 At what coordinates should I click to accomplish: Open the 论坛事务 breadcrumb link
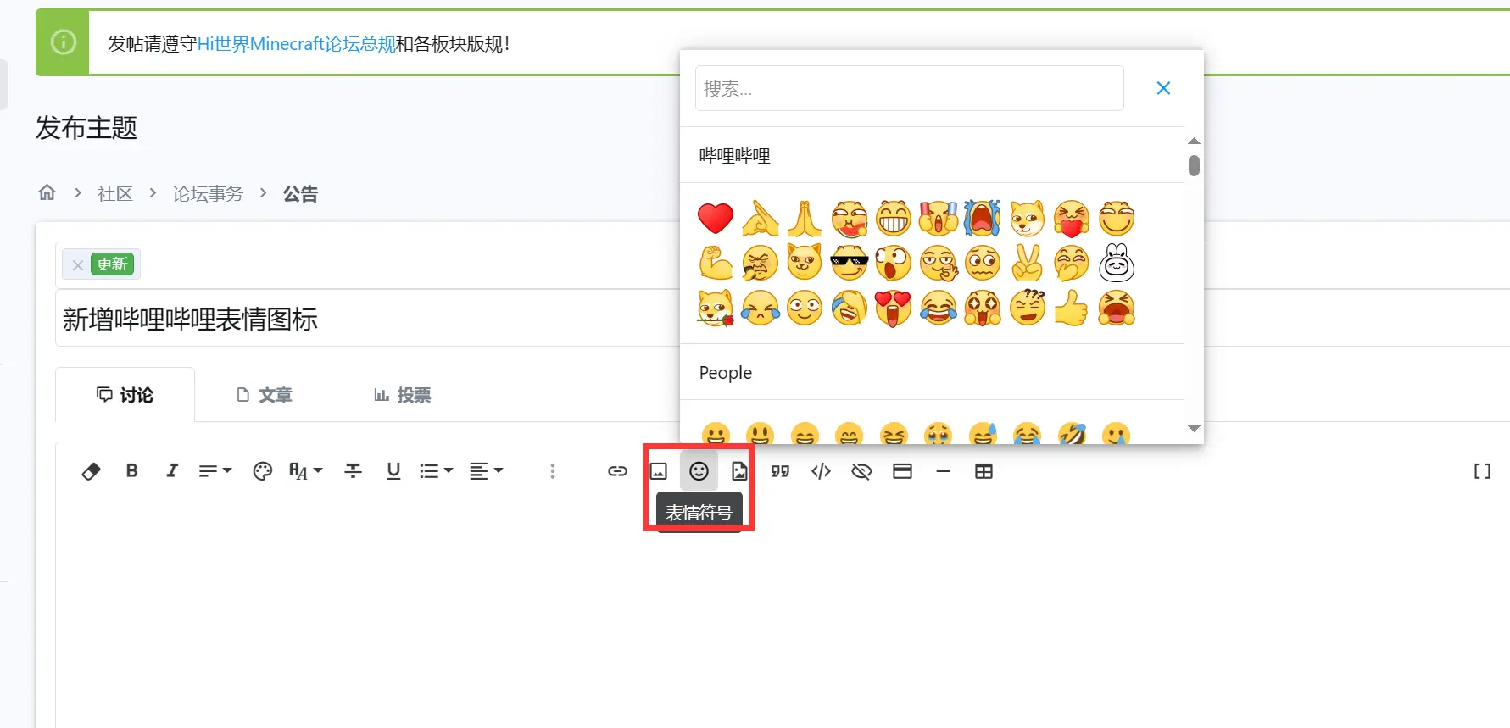(208, 194)
